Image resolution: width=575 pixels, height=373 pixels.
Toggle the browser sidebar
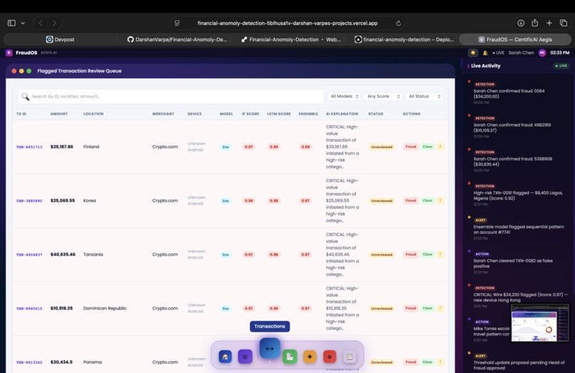[x=11, y=23]
